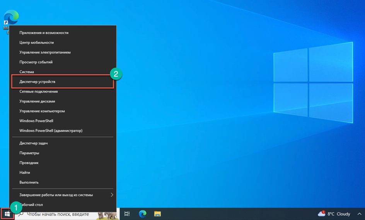
Task: Select Диспетчер устройств menu item
Action: [x=63, y=82]
